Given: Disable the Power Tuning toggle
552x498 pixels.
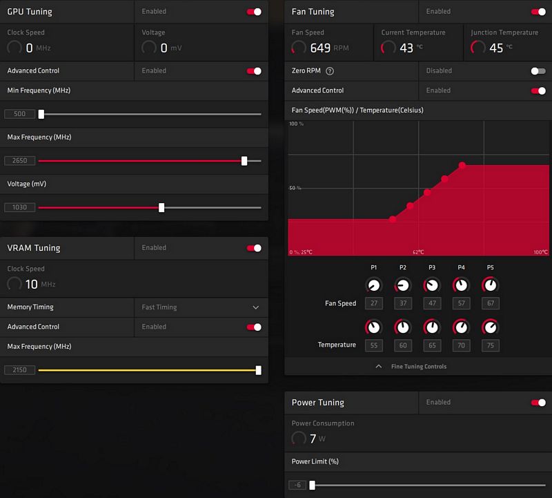Looking at the screenshot, I should tap(539, 403).
